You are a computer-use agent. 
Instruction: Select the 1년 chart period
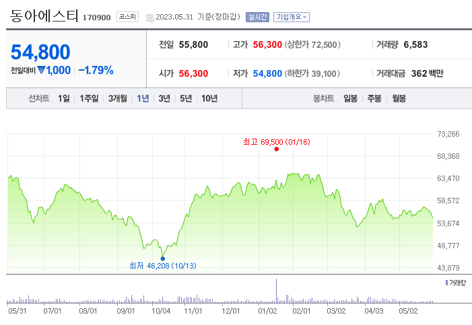143,98
